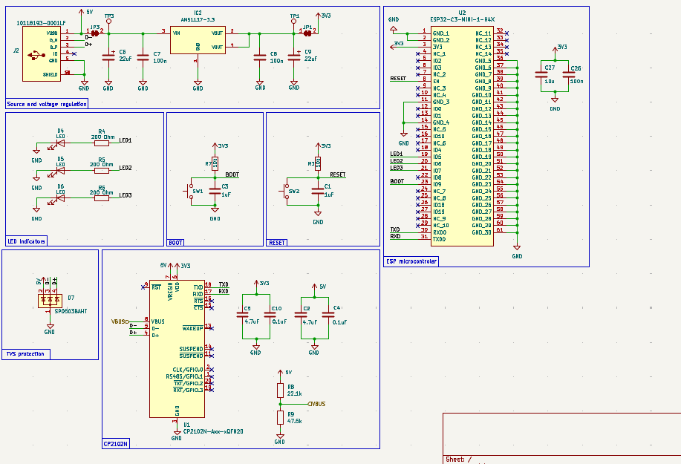Select capacitor C26 100n
This screenshot has width=681, height=464.
pos(569,75)
